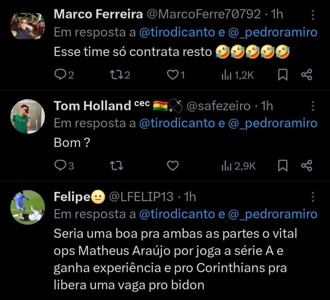Reply to Marco Ferreira's tweet
The height and width of the screenshot is (300, 330).
[x=62, y=75]
